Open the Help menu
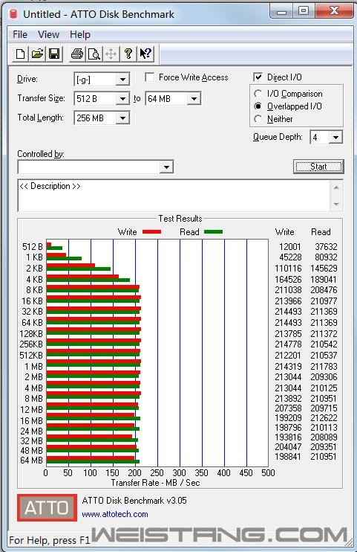The image size is (357, 552). pos(80,34)
